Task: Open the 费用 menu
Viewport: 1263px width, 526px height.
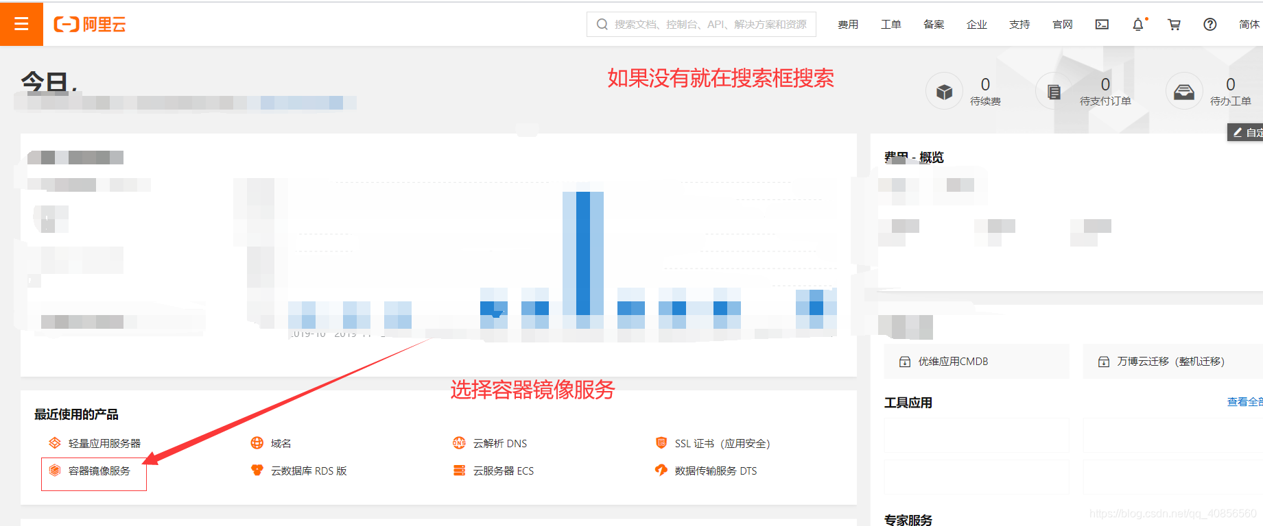Action: (x=848, y=25)
